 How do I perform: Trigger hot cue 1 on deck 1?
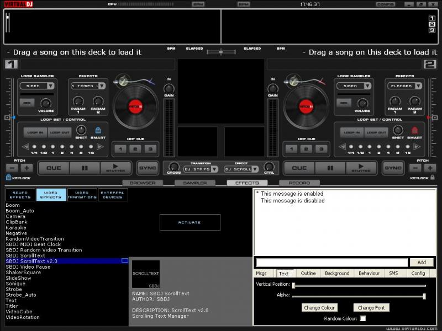click(x=120, y=149)
